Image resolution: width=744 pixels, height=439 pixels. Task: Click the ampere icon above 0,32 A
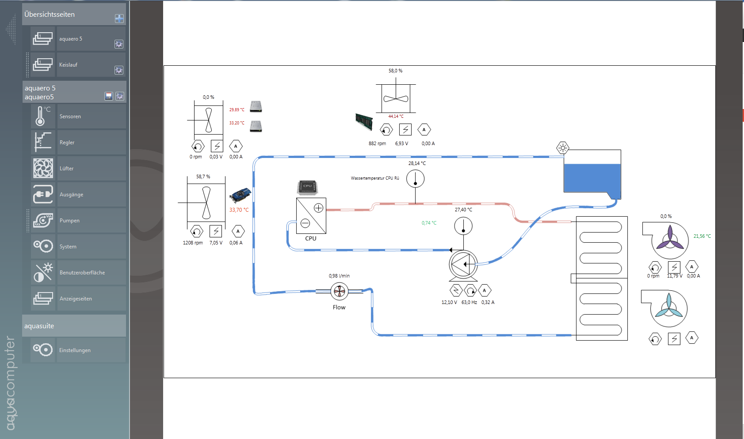pyautogui.click(x=485, y=290)
